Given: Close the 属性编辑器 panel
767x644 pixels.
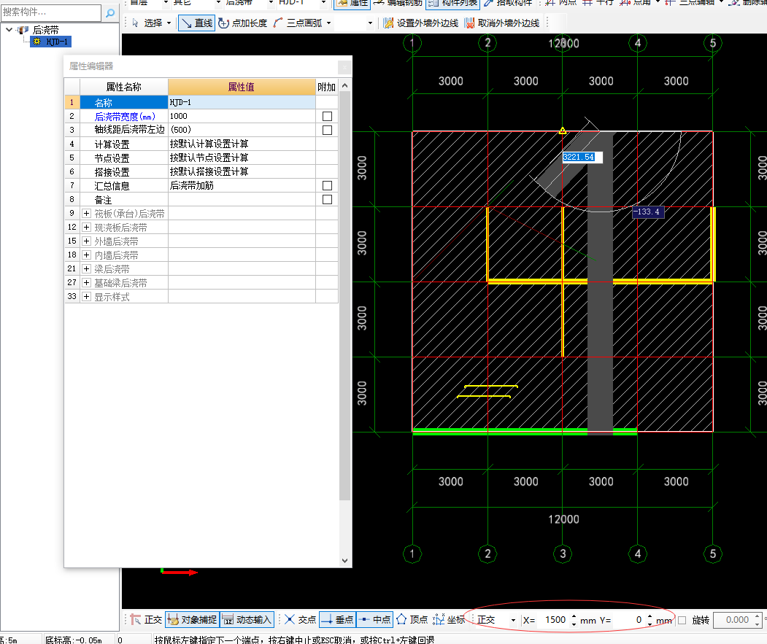Looking at the screenshot, I should click(x=344, y=66).
